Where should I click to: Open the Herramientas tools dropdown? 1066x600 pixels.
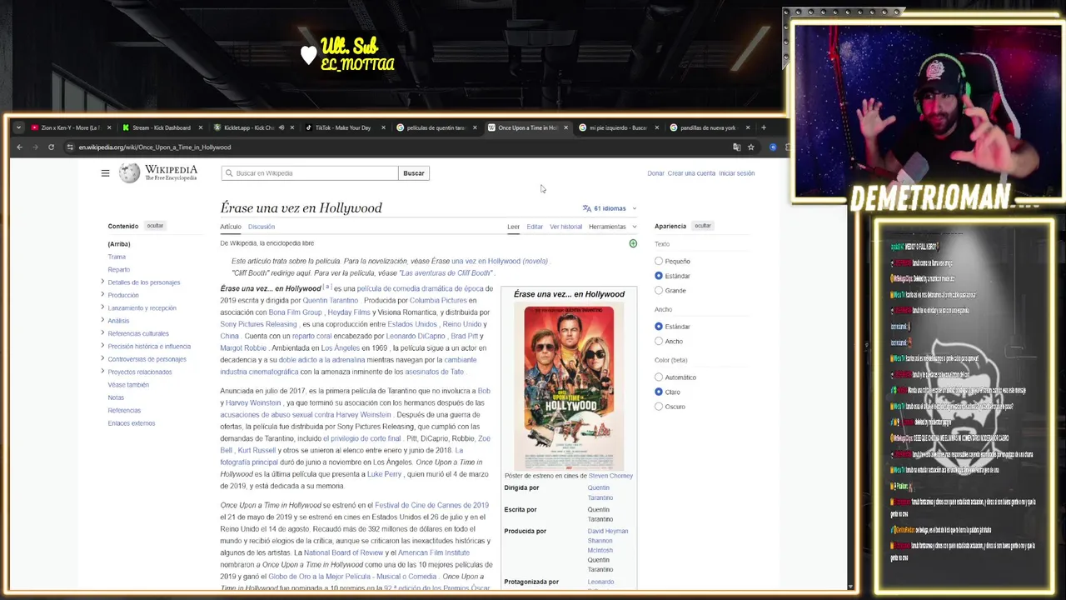coord(612,227)
